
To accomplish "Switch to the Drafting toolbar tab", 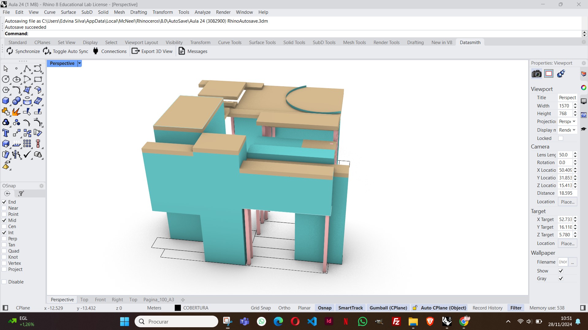I will [415, 43].
